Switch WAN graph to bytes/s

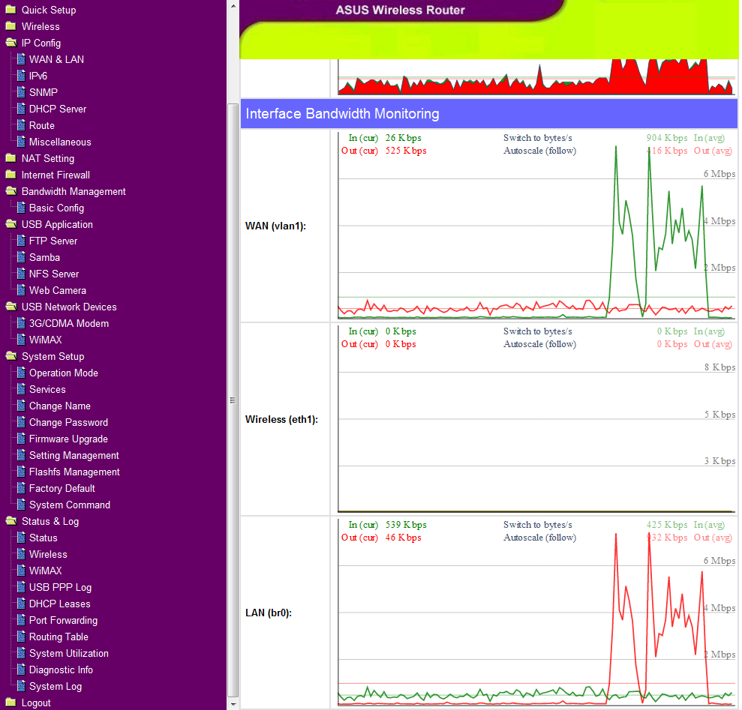(x=537, y=138)
